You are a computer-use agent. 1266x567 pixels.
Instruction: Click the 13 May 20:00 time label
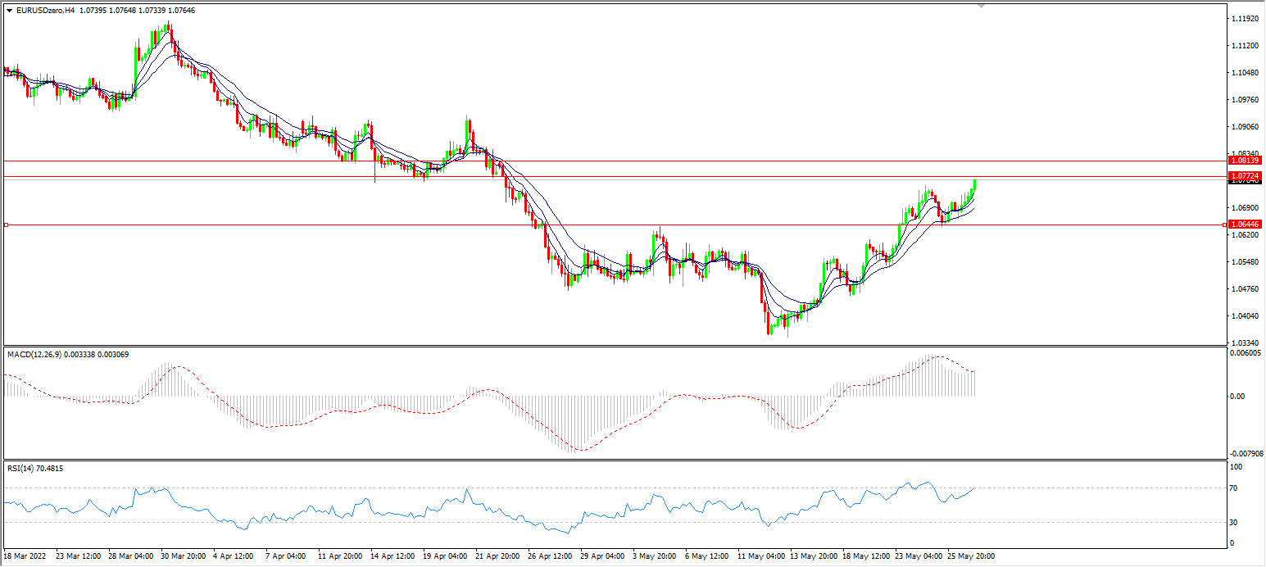(x=814, y=556)
